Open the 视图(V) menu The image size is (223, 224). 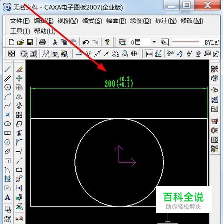68,21
